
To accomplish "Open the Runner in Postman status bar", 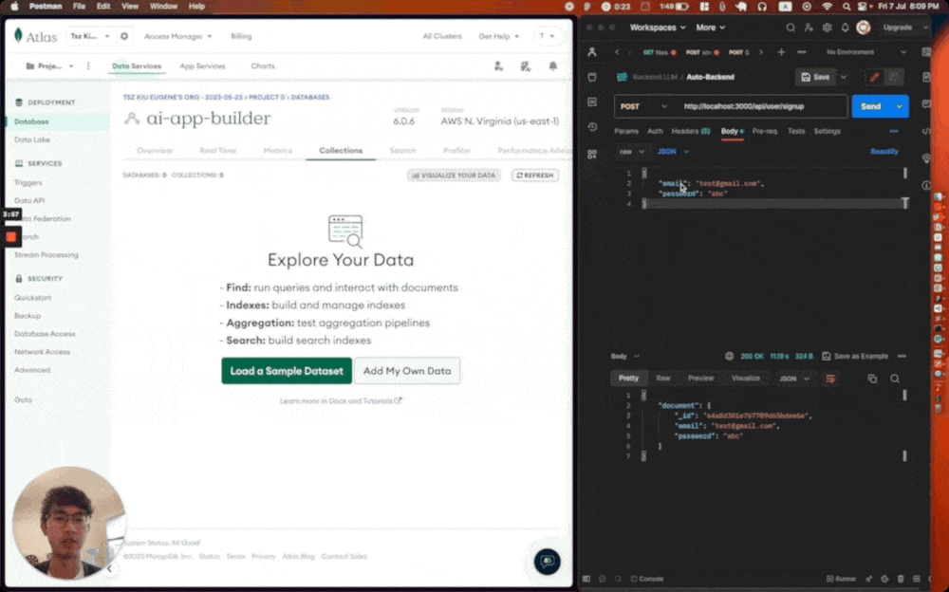I will (x=841, y=579).
